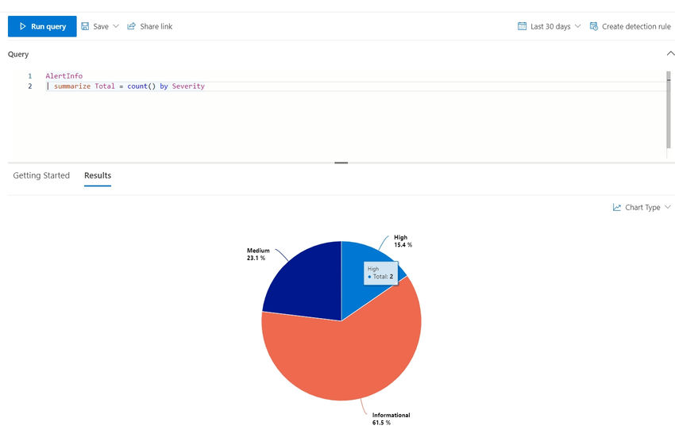Click the query editor vertical scrollbar
675x441 pixels.
click(x=668, y=110)
